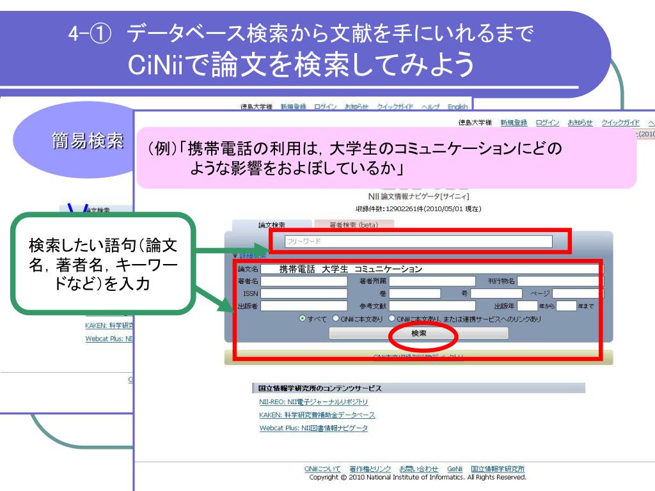
Task: Click the ページ input field
Action: point(578,293)
